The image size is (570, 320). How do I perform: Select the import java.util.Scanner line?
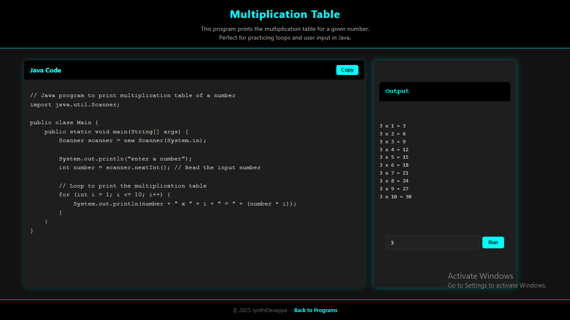click(x=74, y=104)
